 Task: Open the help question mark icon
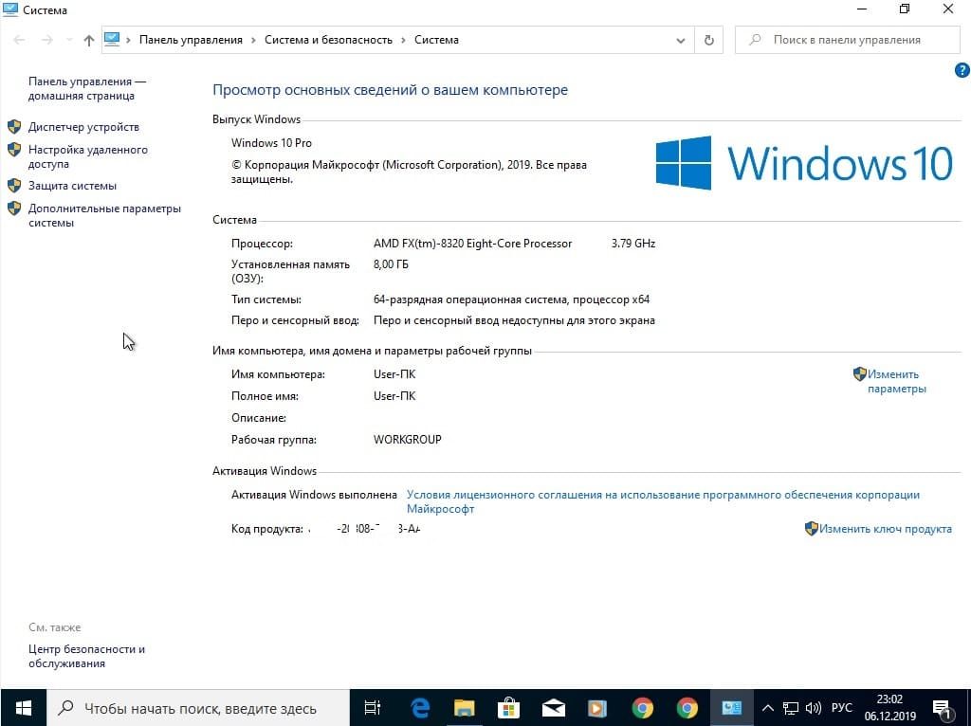point(962,71)
